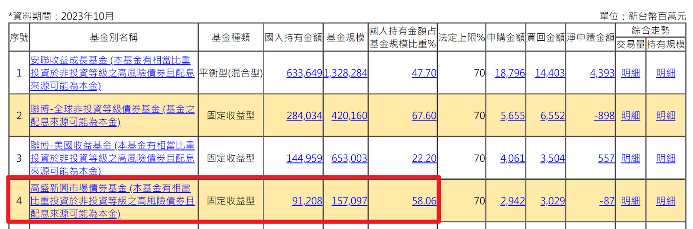Image resolution: width=693 pixels, height=229 pixels.
Task: Click the 22.20 percentage link
Action: pos(424,159)
